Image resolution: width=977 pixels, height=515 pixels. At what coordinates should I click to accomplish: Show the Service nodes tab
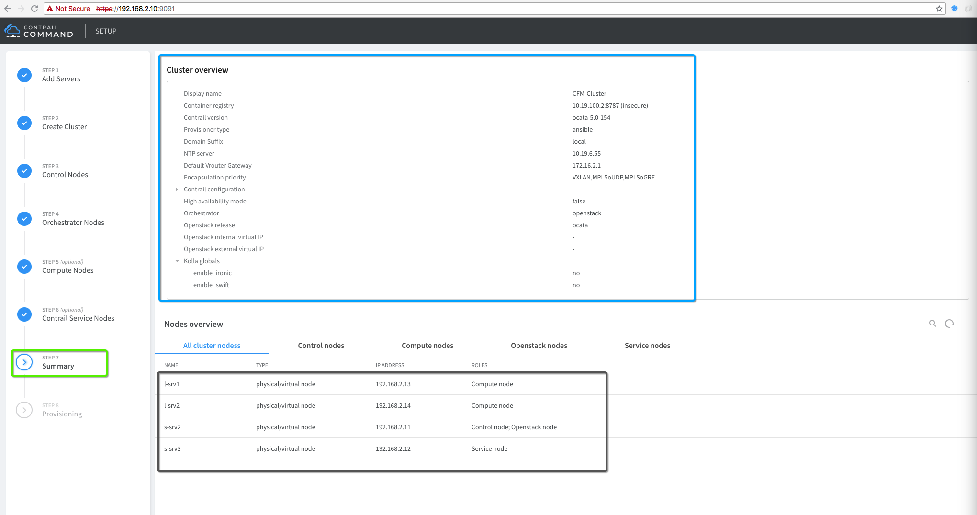pyautogui.click(x=647, y=346)
